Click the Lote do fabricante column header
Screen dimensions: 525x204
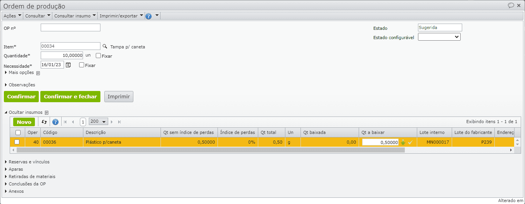point(473,132)
